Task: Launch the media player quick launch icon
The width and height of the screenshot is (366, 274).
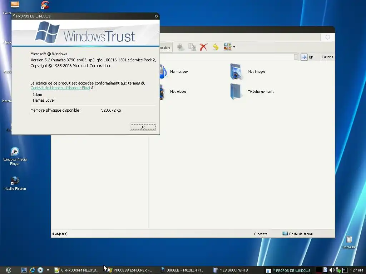Action: click(x=40, y=270)
